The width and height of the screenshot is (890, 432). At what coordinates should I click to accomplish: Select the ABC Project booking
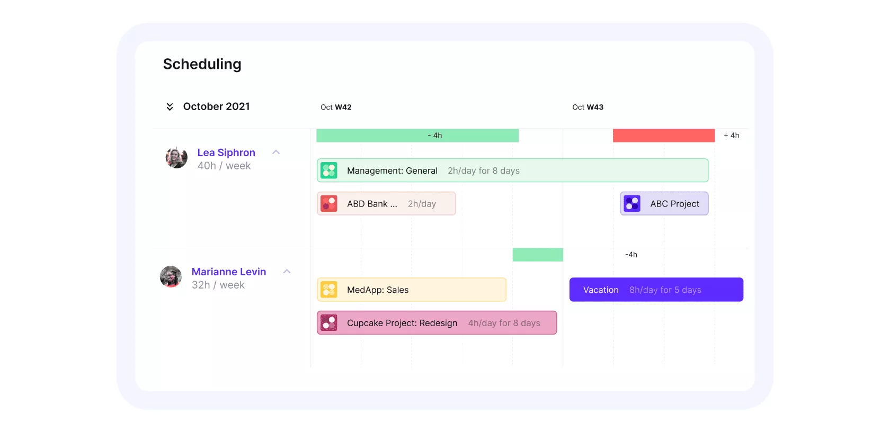pyautogui.click(x=664, y=204)
